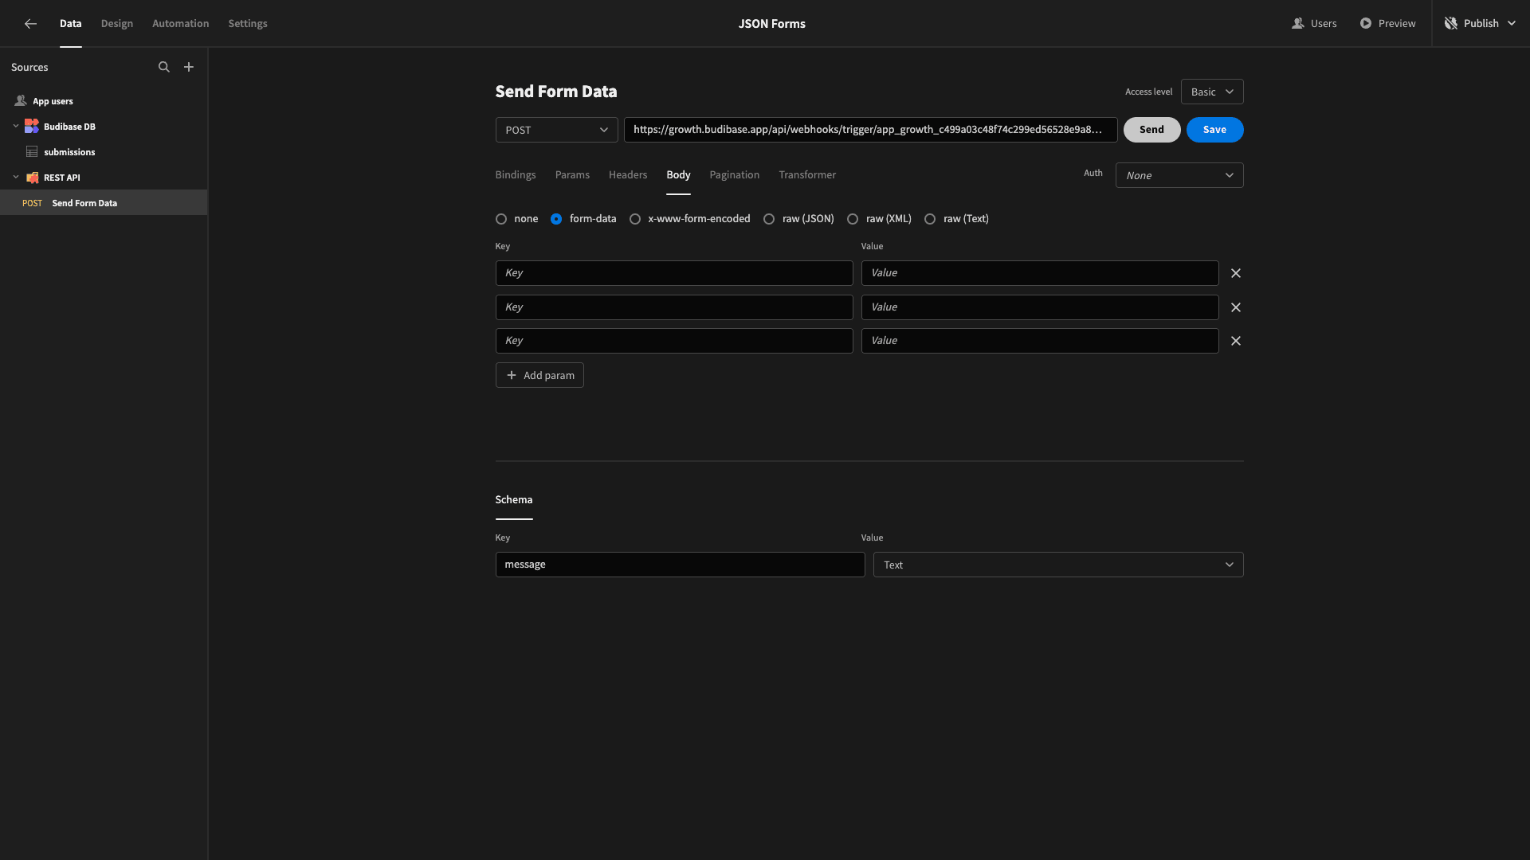
Task: Open the Transformer tab
Action: (807, 175)
